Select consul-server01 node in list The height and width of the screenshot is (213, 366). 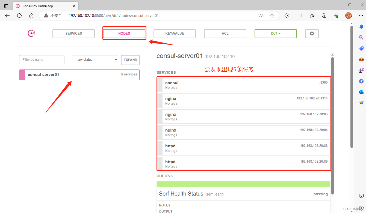point(79,75)
